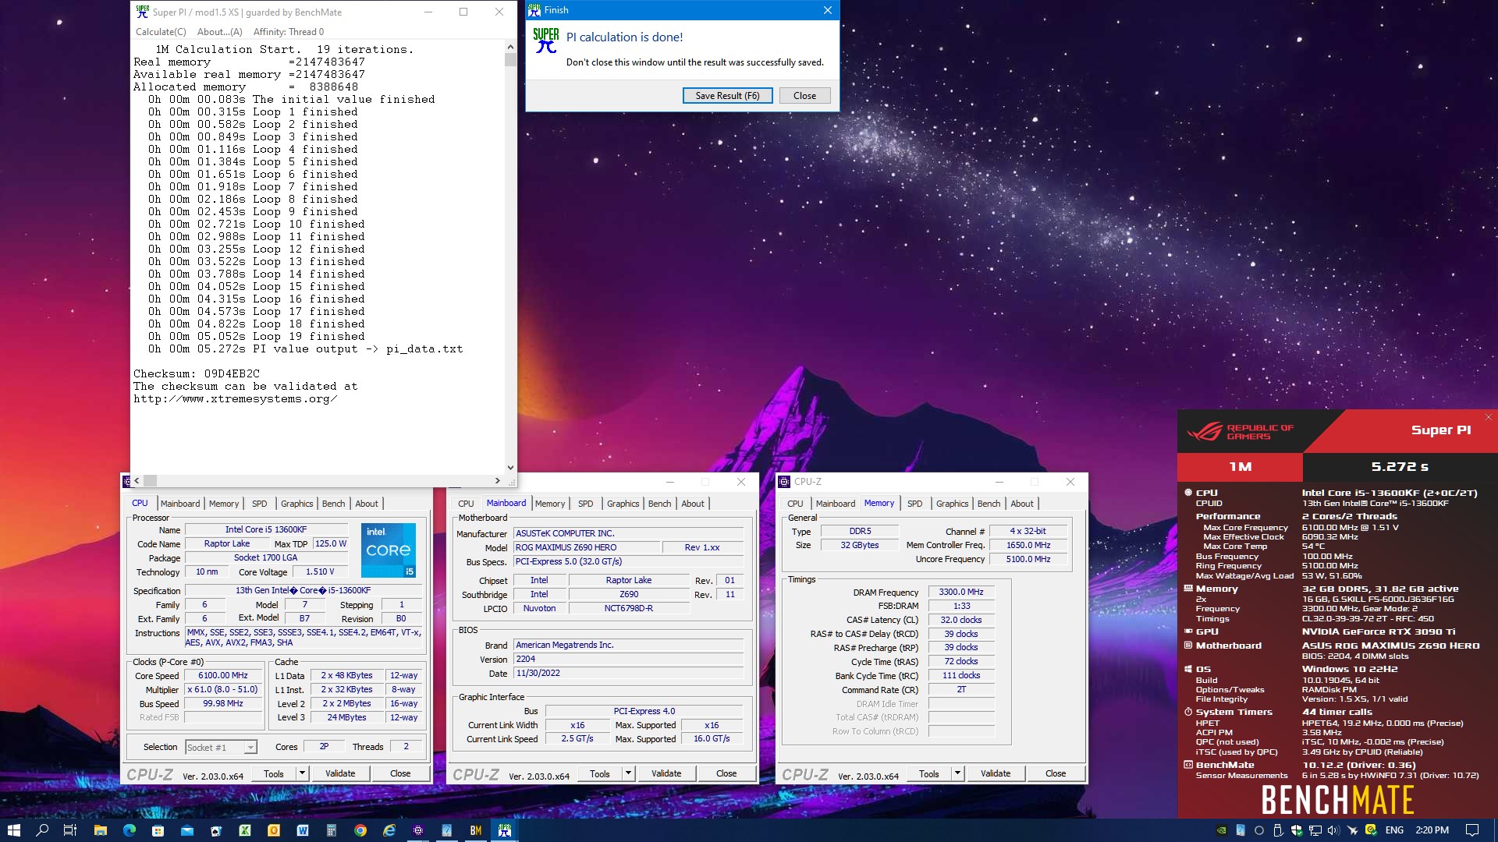Open Internet Explorer from the taskbar
This screenshot has width=1498, height=842.
point(389,830)
